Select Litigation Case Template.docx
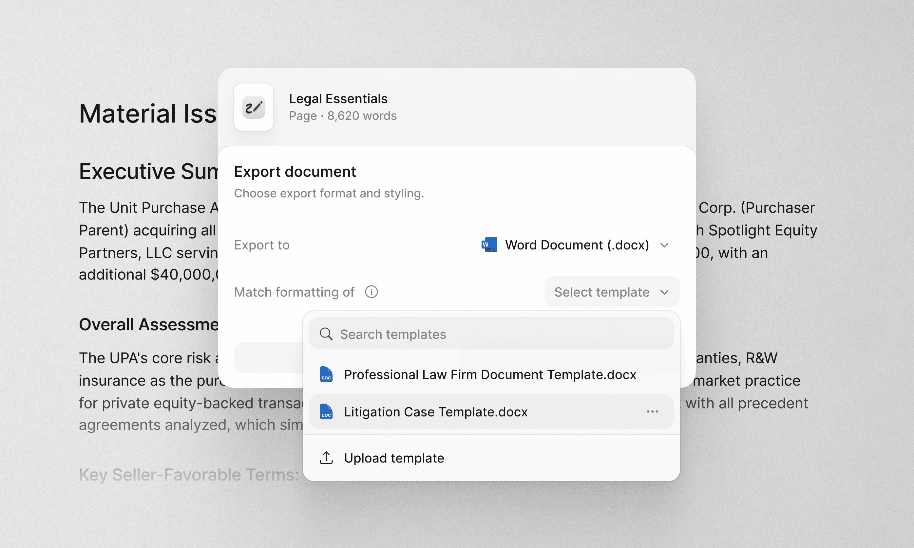The image size is (914, 548). (x=436, y=412)
